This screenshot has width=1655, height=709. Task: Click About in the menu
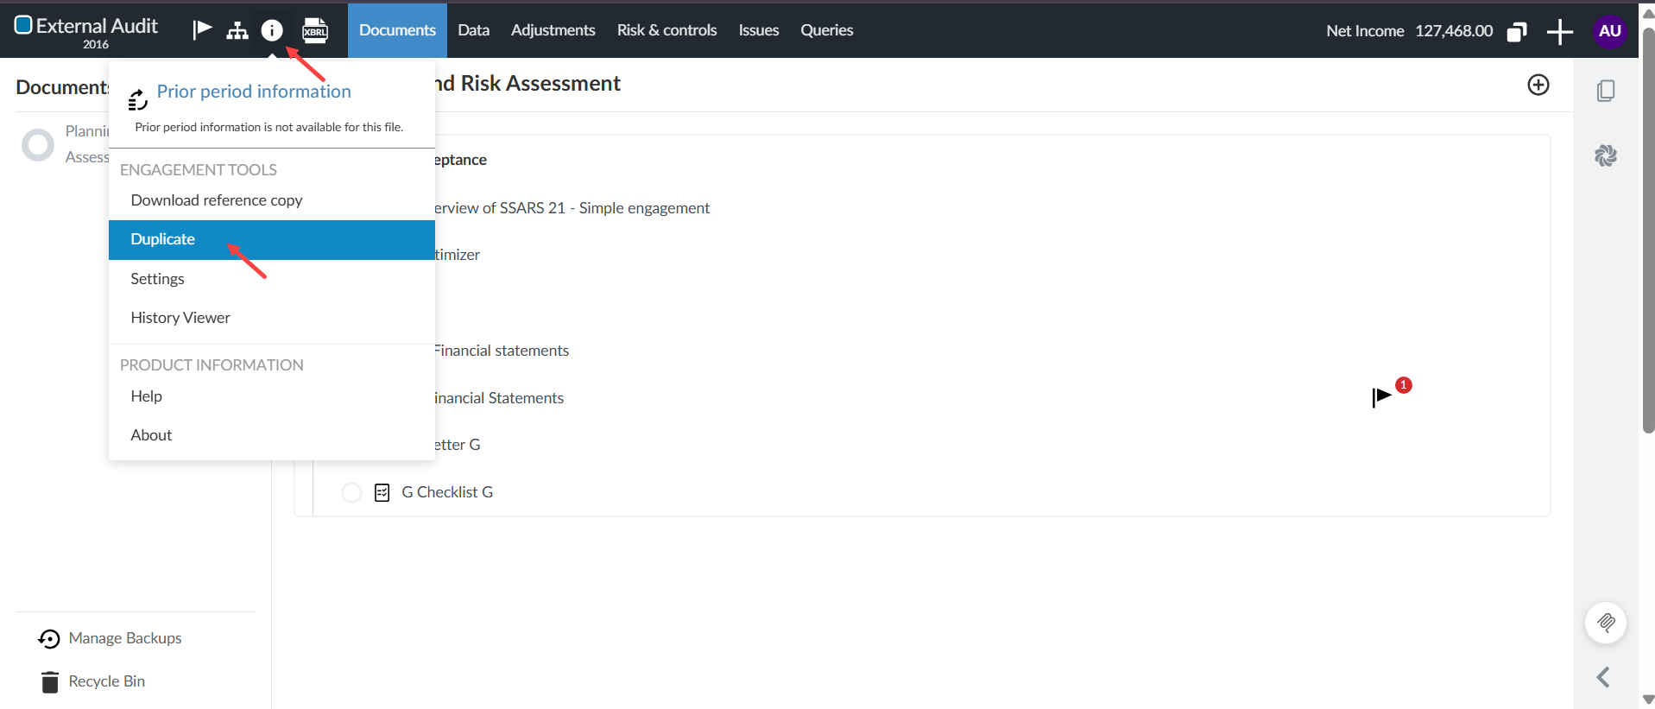[272, 435]
